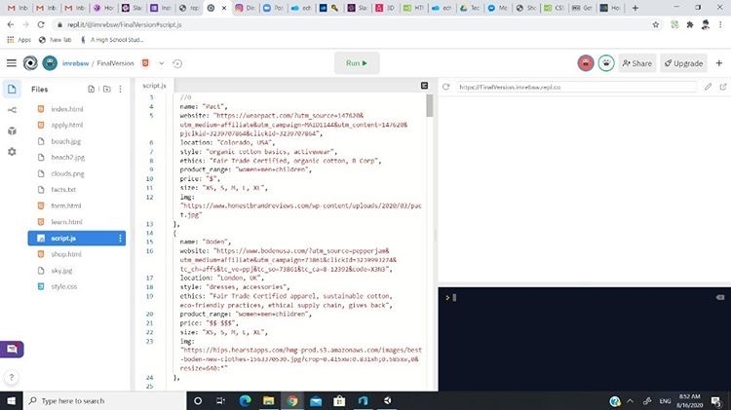The width and height of the screenshot is (731, 410).
Task: Refresh the web preview pane
Action: [x=446, y=87]
